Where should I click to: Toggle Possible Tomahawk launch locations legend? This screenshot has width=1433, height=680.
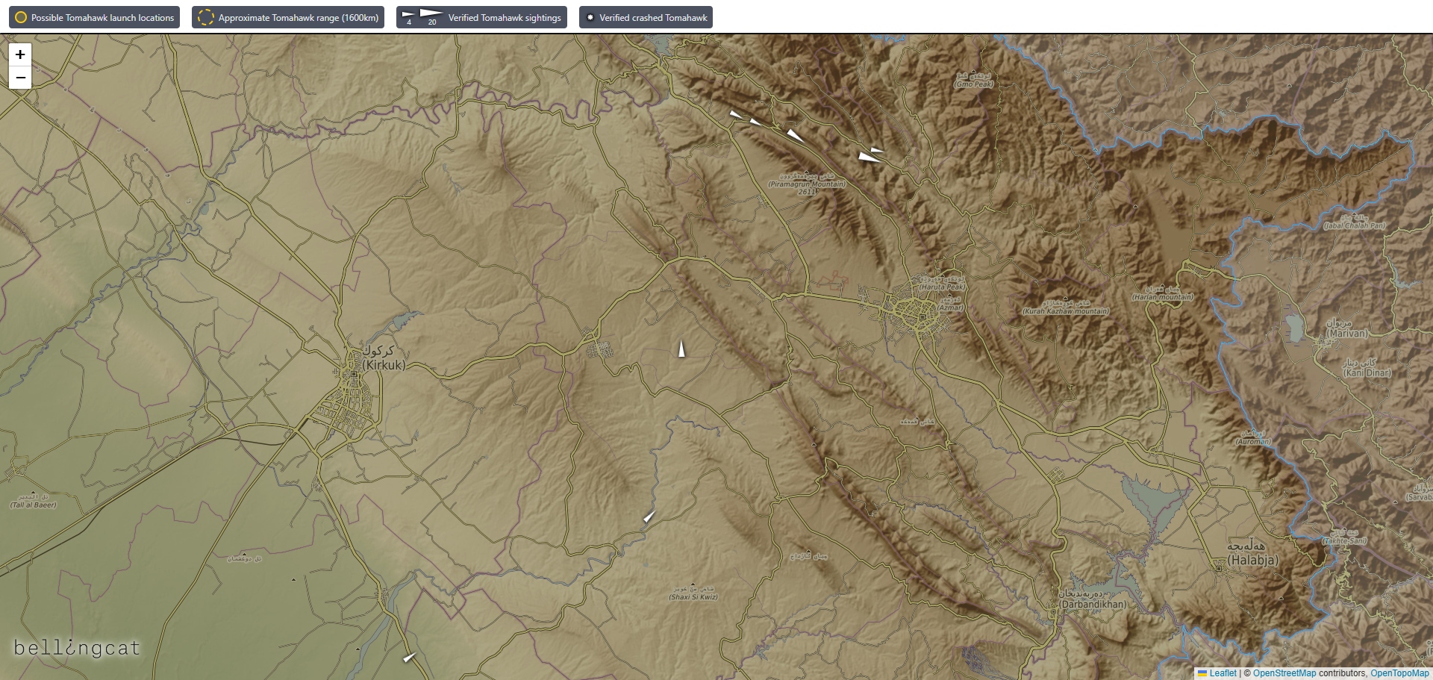tap(94, 17)
